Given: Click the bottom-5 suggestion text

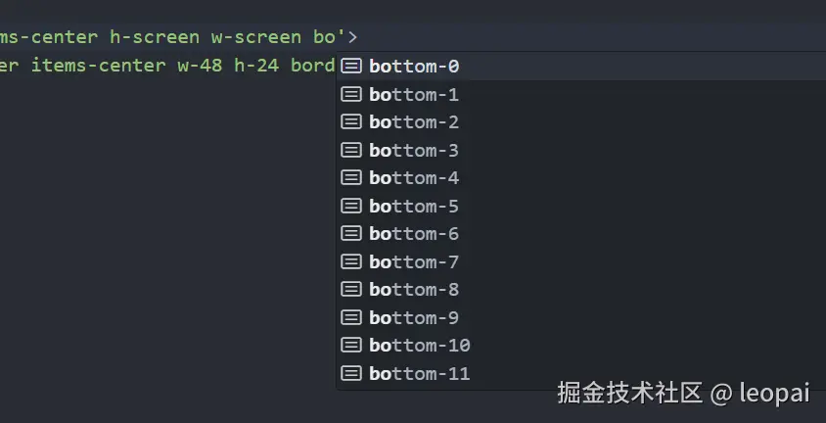Looking at the screenshot, I should pos(414,207).
